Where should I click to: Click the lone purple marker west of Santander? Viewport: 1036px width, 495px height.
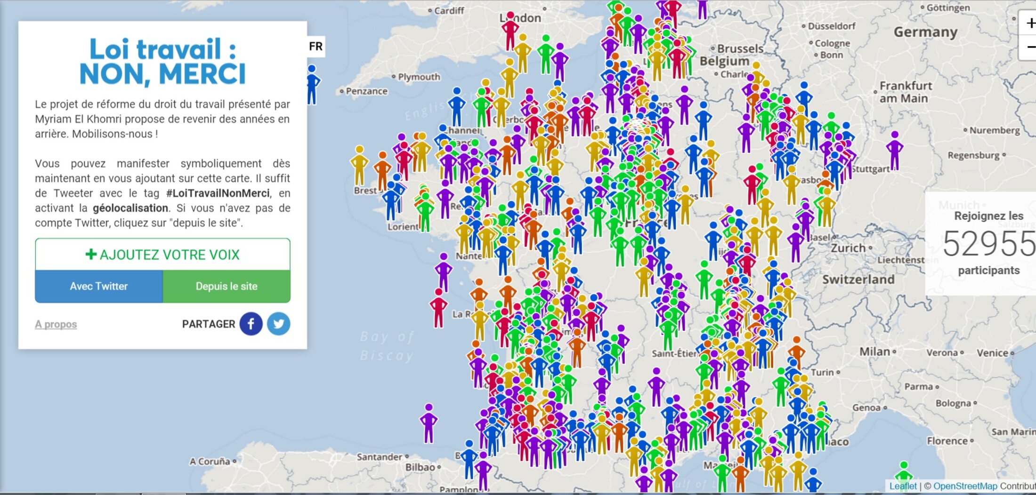click(428, 423)
